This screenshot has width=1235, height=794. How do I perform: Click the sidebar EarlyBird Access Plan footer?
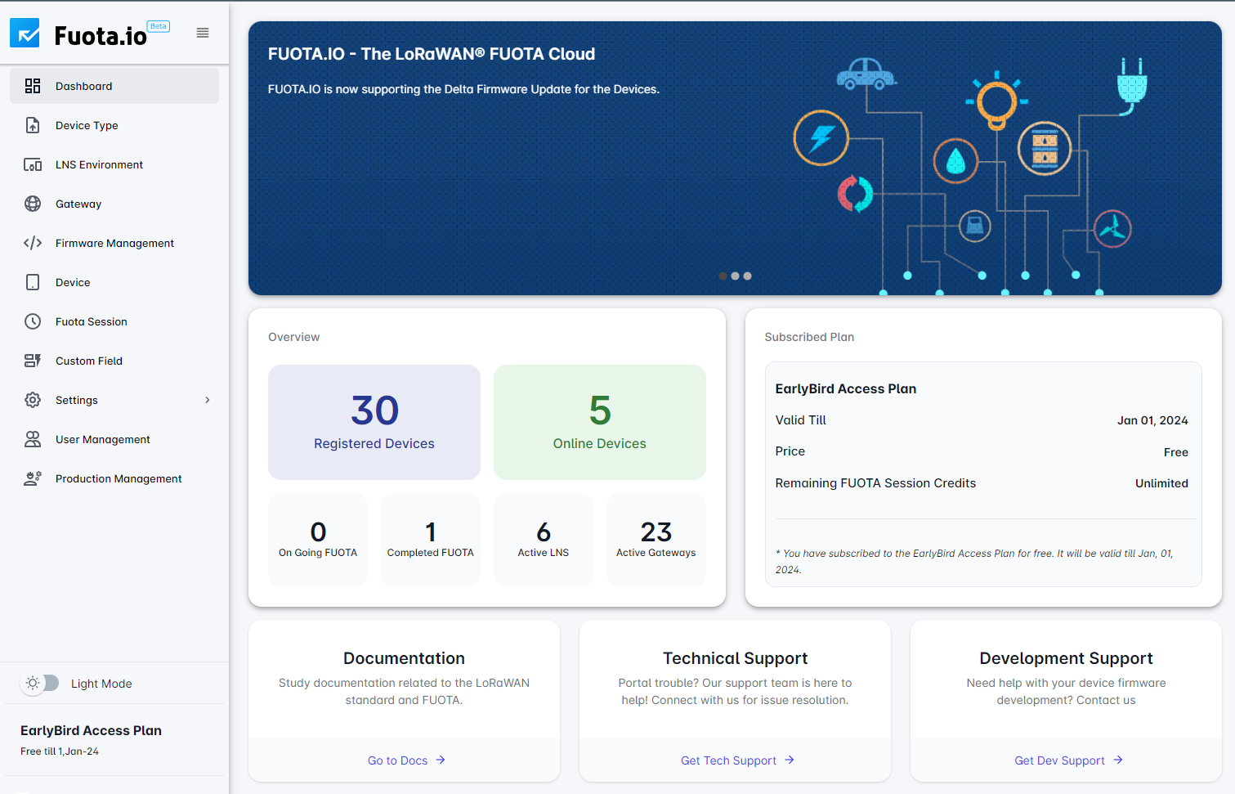pos(91,730)
